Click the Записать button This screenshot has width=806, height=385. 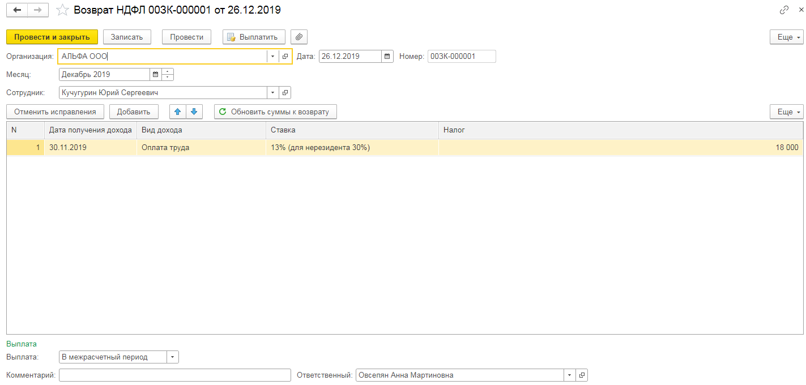point(127,37)
